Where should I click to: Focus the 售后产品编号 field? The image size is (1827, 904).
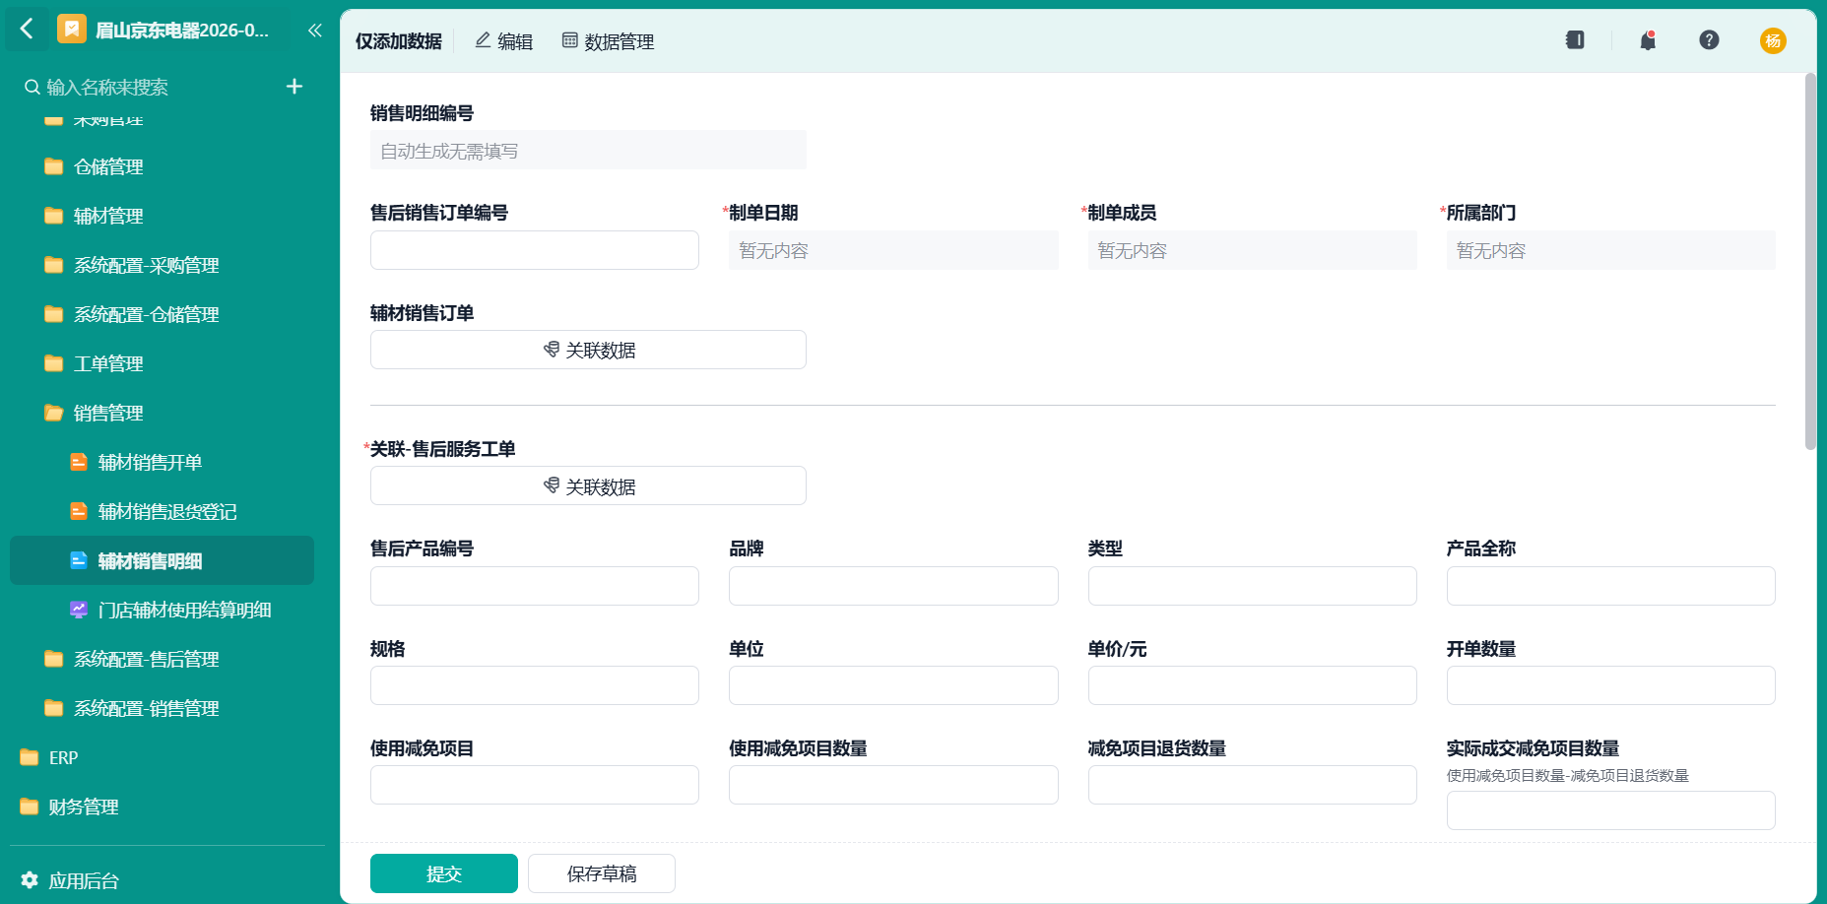[535, 586]
